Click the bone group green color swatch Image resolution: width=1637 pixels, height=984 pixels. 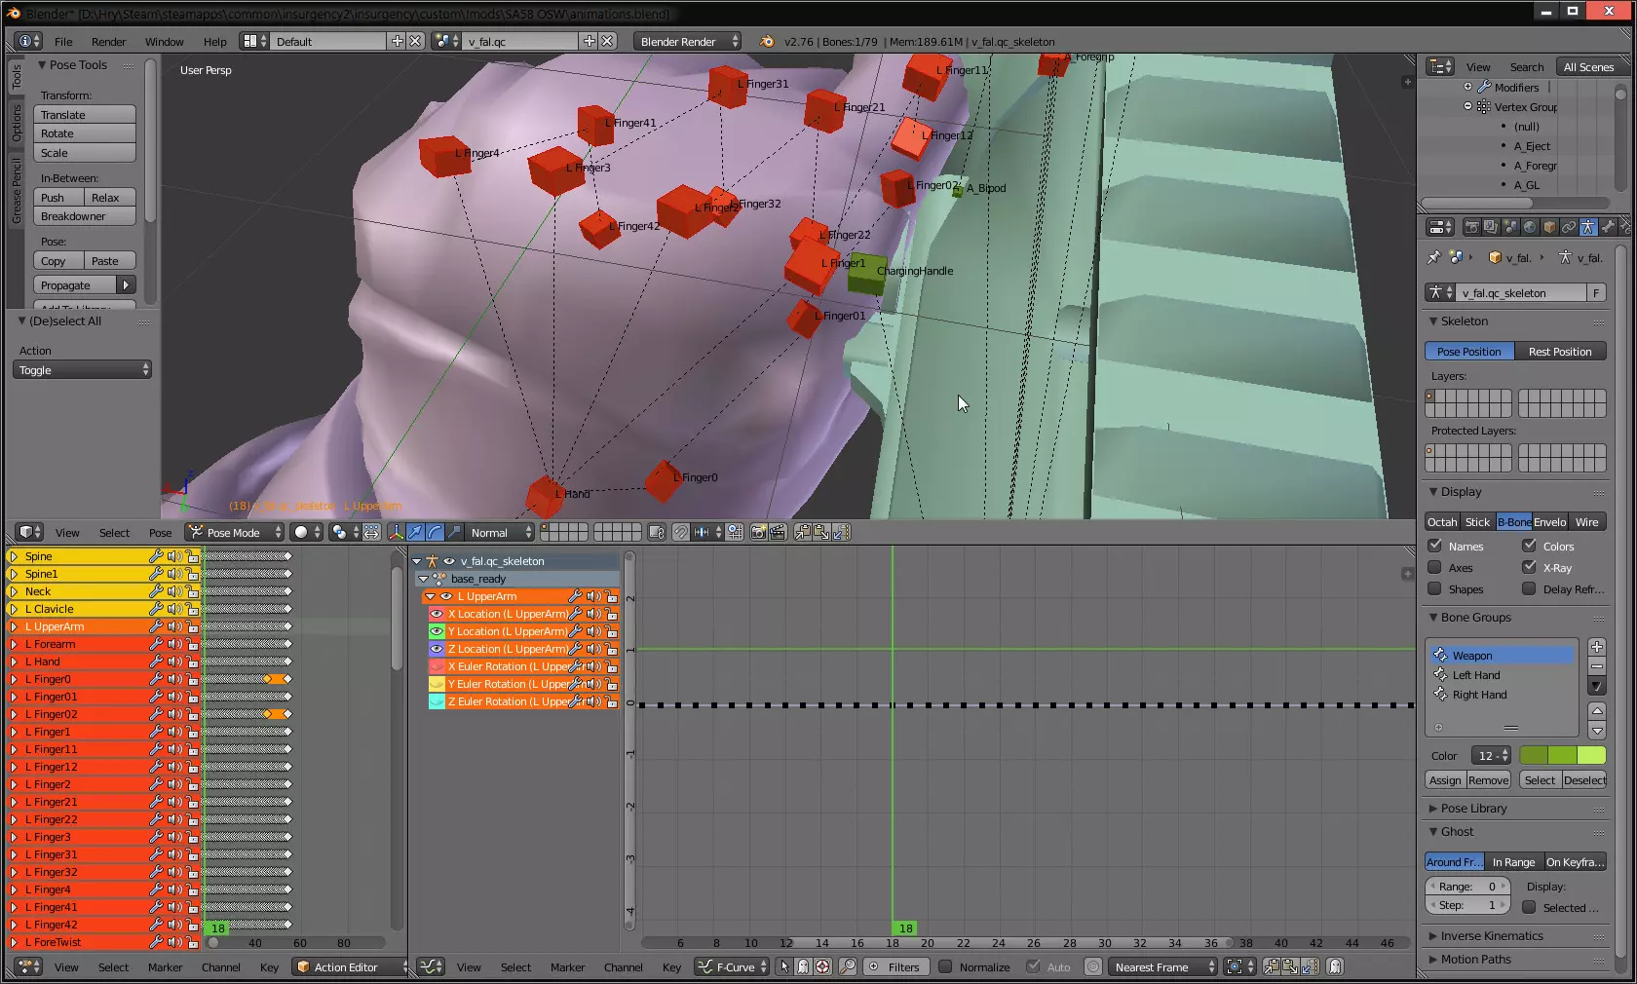[x=1562, y=756]
